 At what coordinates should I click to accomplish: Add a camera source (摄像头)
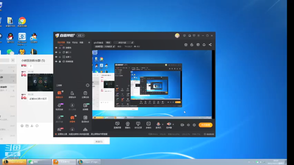pyautogui.click(x=128, y=125)
